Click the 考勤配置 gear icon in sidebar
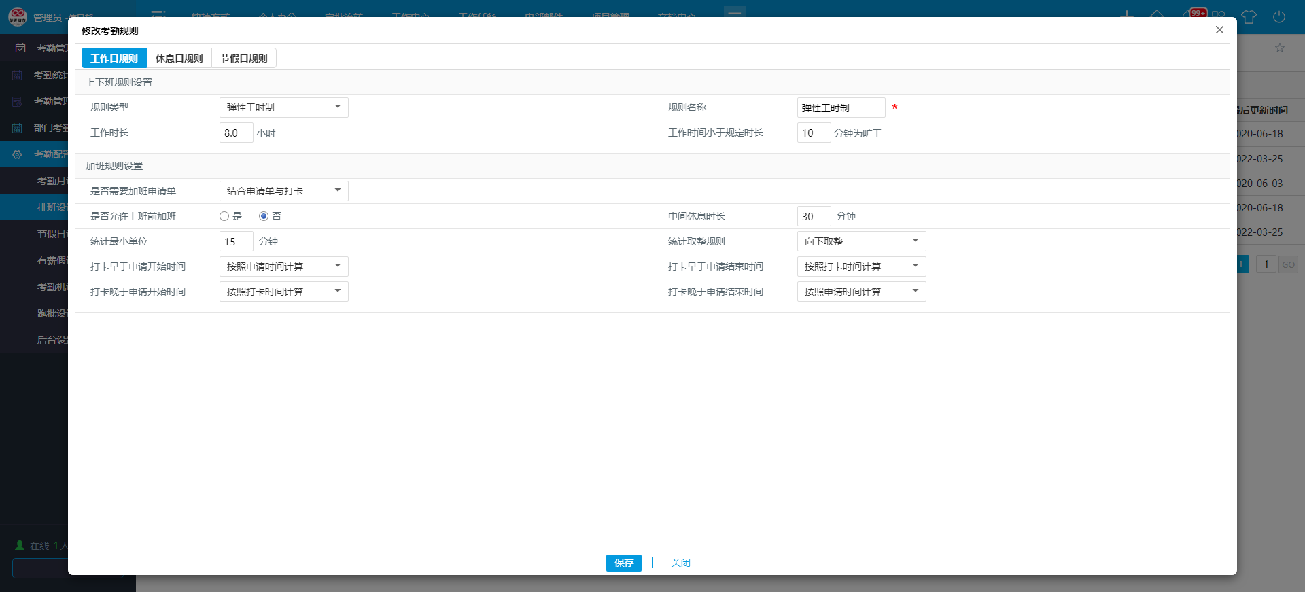The height and width of the screenshot is (592, 1305). (x=18, y=154)
